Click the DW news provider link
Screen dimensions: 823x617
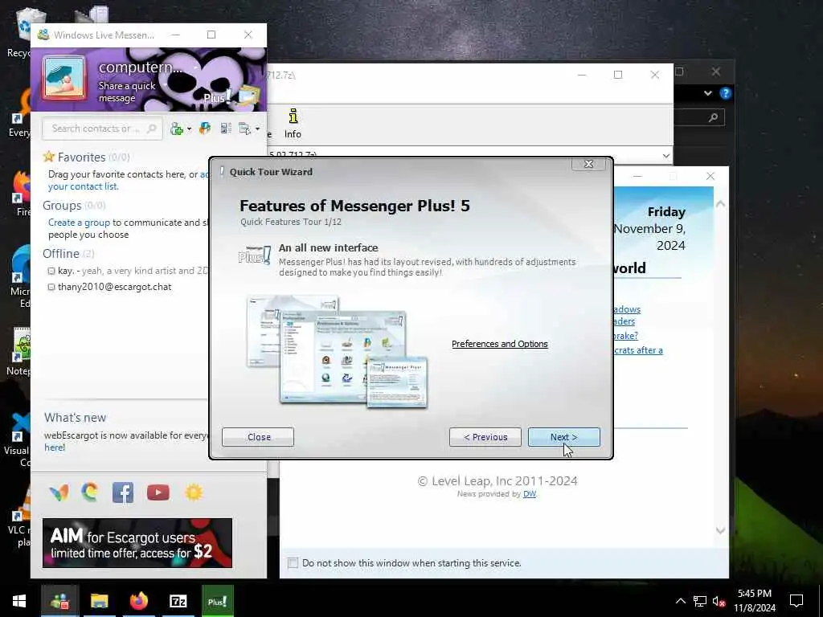pos(530,494)
